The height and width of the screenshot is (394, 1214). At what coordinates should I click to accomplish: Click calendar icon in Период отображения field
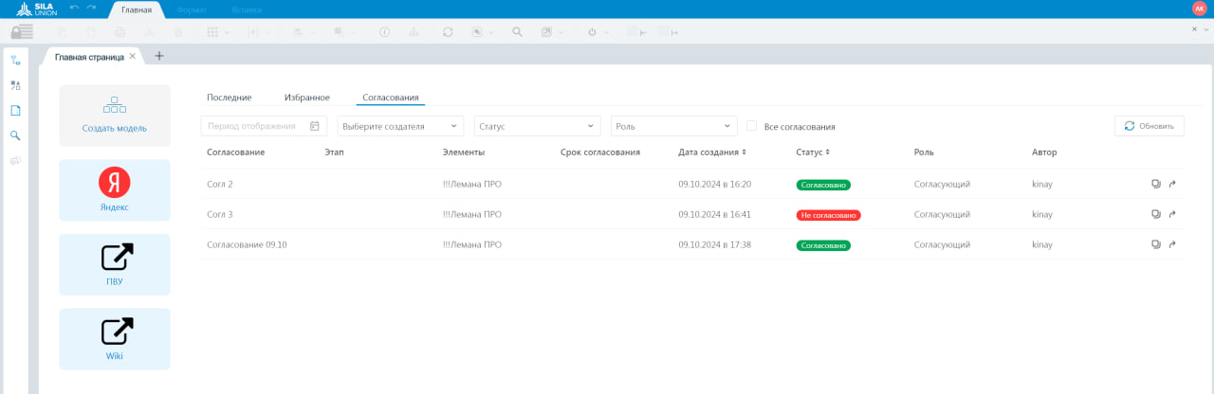click(315, 126)
